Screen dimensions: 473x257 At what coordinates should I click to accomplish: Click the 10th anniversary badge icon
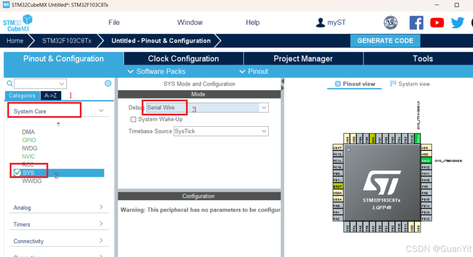pos(390,22)
